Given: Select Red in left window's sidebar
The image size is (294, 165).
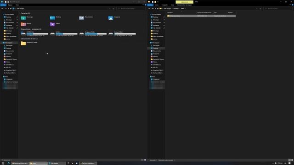Looking at the screenshot, I should click(x=6, y=77).
